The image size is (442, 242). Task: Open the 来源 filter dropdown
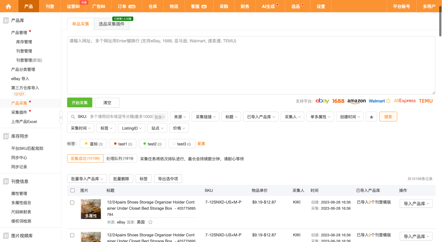(180, 117)
